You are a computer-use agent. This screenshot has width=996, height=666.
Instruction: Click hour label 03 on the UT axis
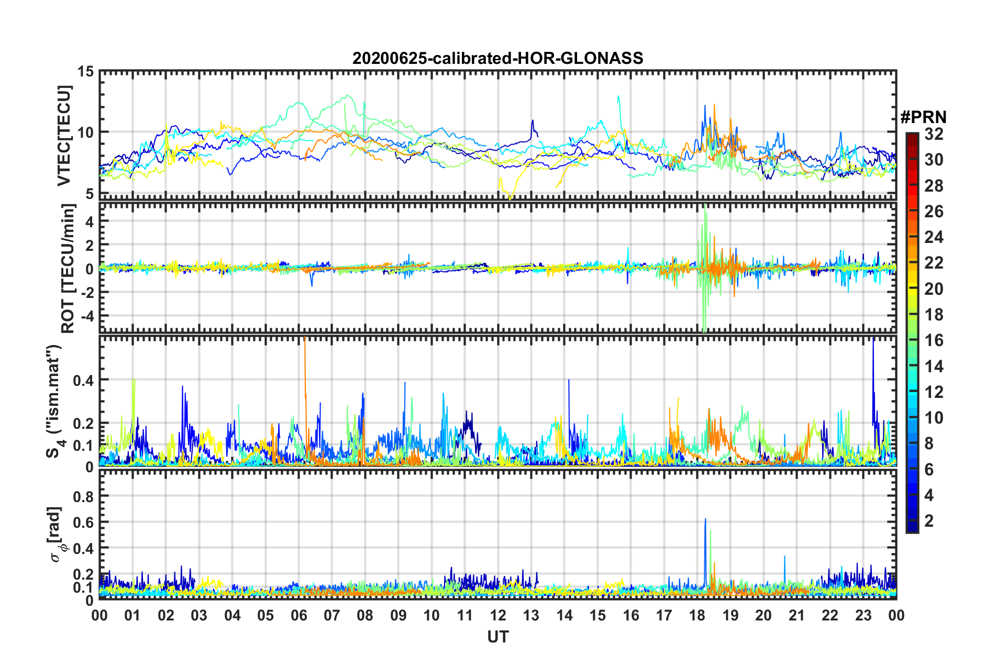tap(199, 615)
